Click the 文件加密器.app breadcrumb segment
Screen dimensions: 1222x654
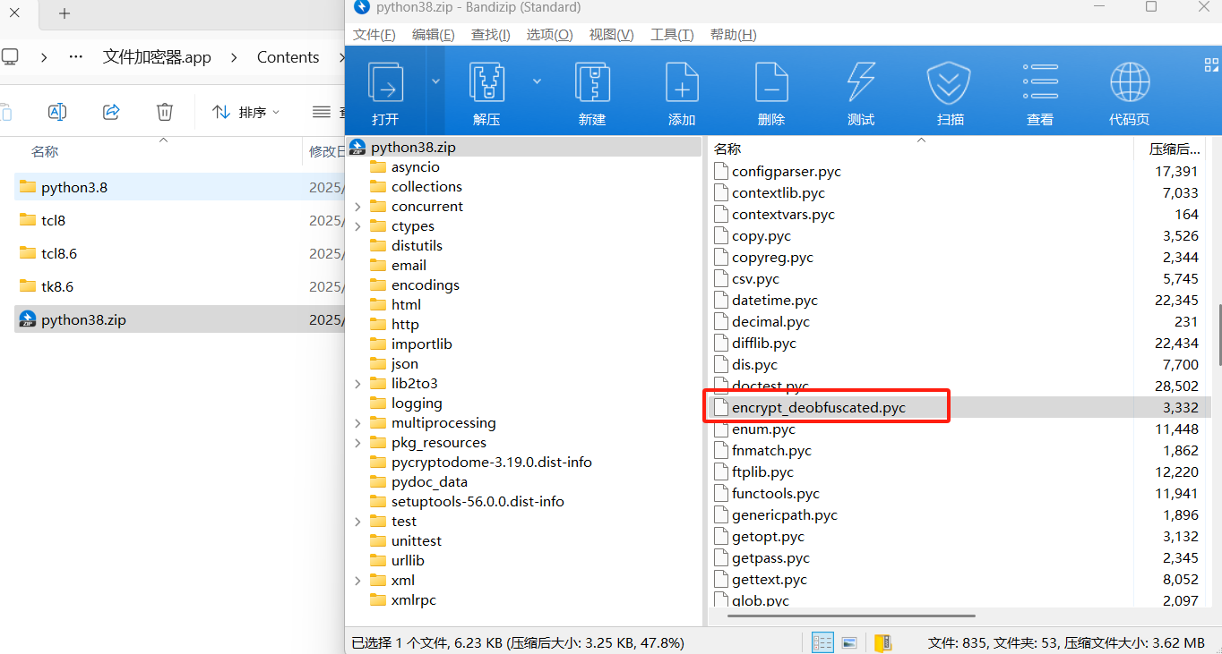[157, 57]
